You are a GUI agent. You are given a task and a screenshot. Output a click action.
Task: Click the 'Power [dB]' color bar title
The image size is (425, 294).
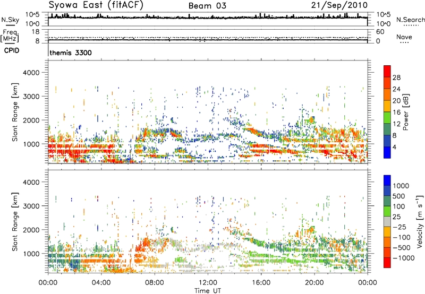pos(405,112)
